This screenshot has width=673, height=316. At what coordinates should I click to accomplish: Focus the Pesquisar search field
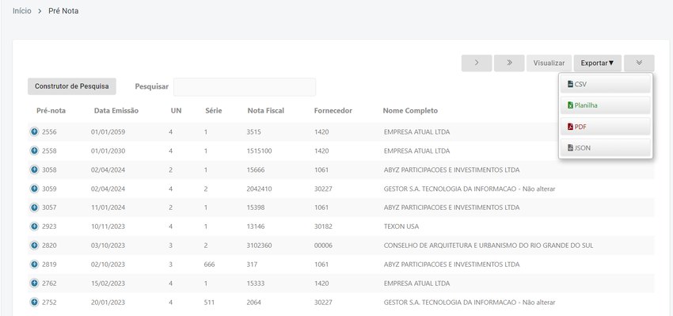coord(245,87)
